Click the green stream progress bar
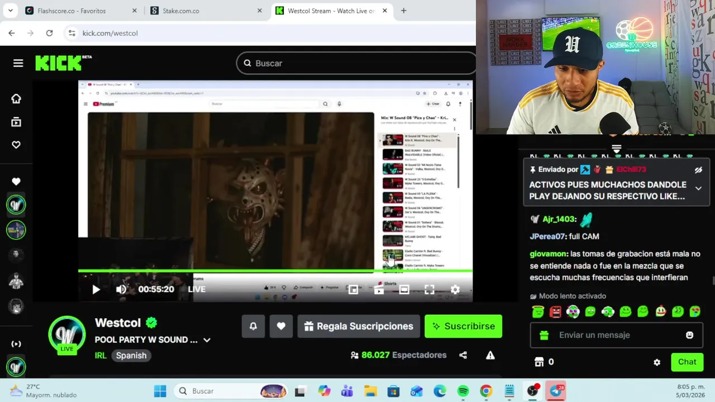Viewport: 715px width, 402px height. pyautogui.click(x=275, y=271)
